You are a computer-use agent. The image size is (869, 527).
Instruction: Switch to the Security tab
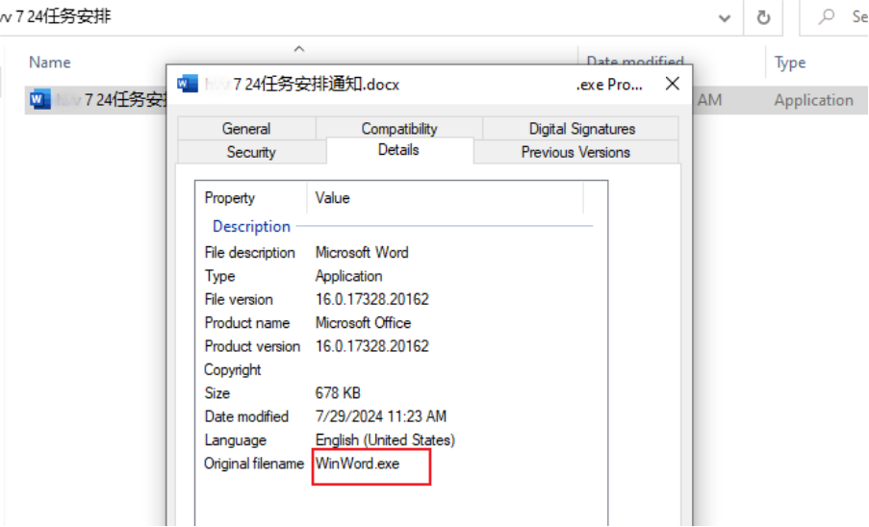coord(251,152)
